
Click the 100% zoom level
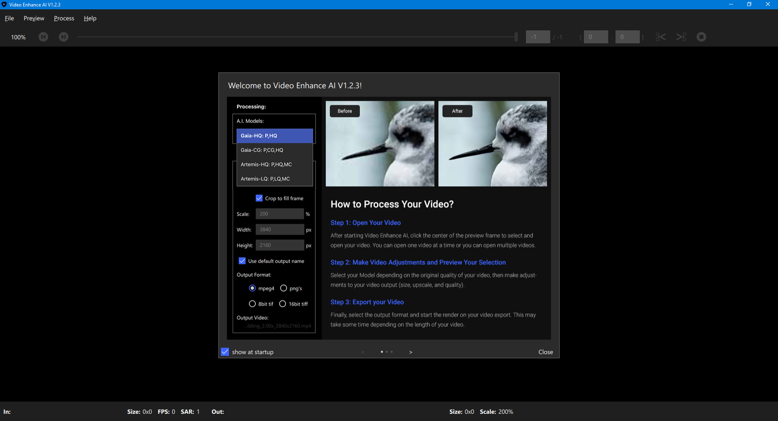[x=18, y=37]
